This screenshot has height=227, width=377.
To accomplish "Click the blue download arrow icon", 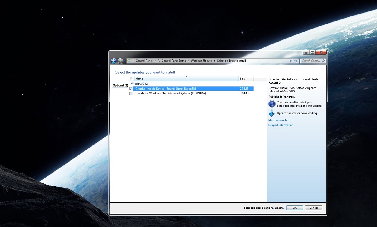I will (x=272, y=113).
